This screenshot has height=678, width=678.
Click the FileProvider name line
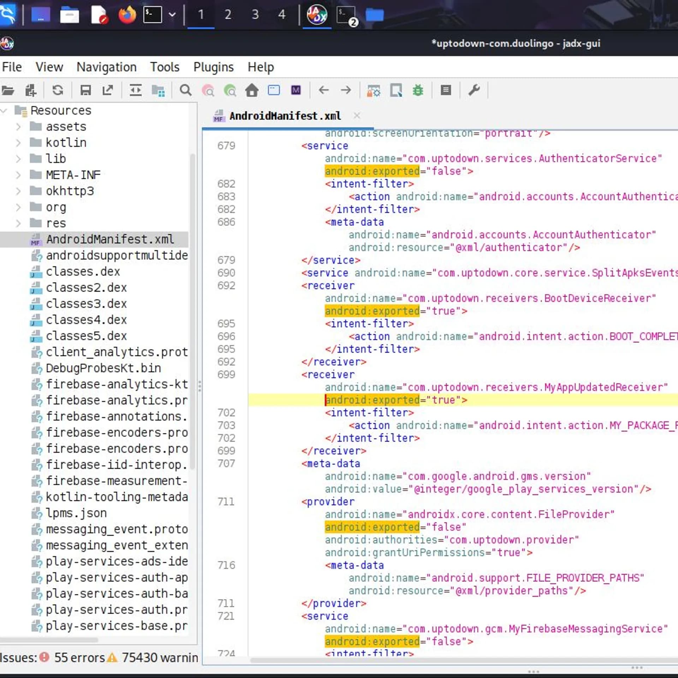pyautogui.click(x=470, y=514)
